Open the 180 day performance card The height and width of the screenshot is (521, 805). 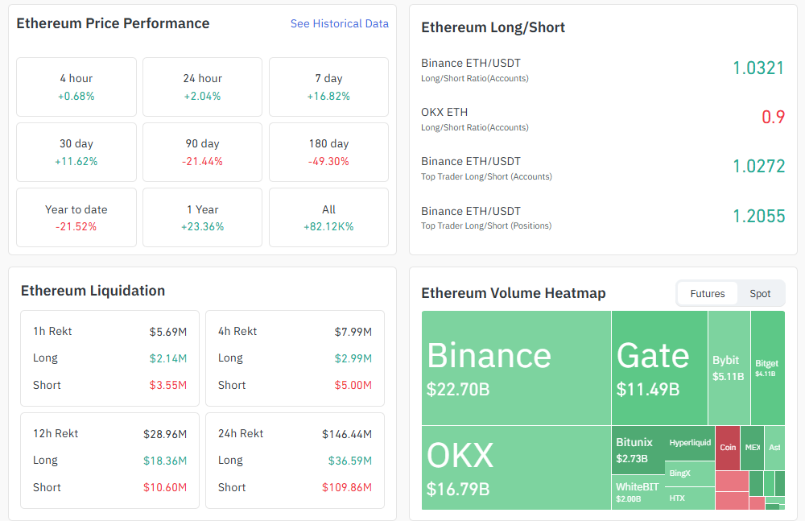328,152
